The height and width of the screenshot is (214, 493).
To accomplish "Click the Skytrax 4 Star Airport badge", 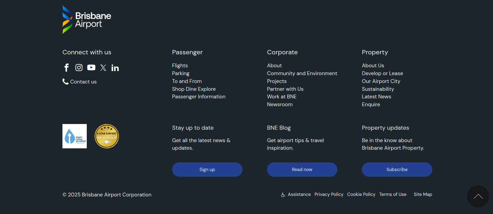I will (107, 136).
